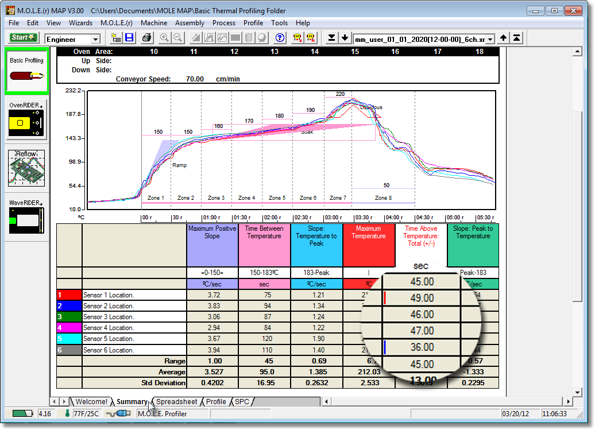
Task: Click the first gray slope tool icon in toolbar
Action: pos(196,38)
